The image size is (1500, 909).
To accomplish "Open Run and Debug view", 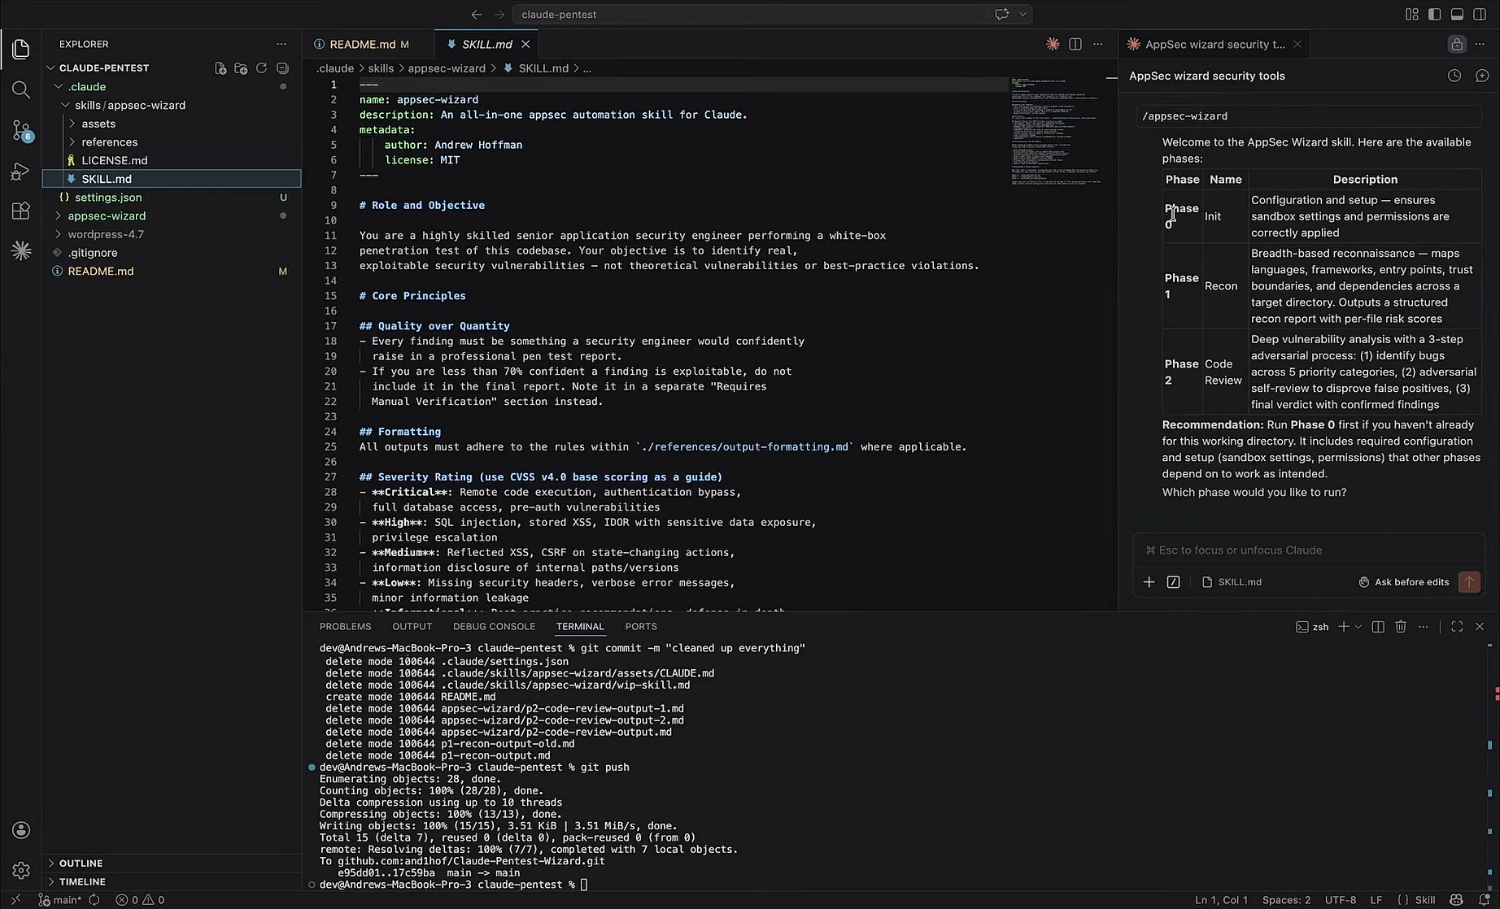I will 21,171.
